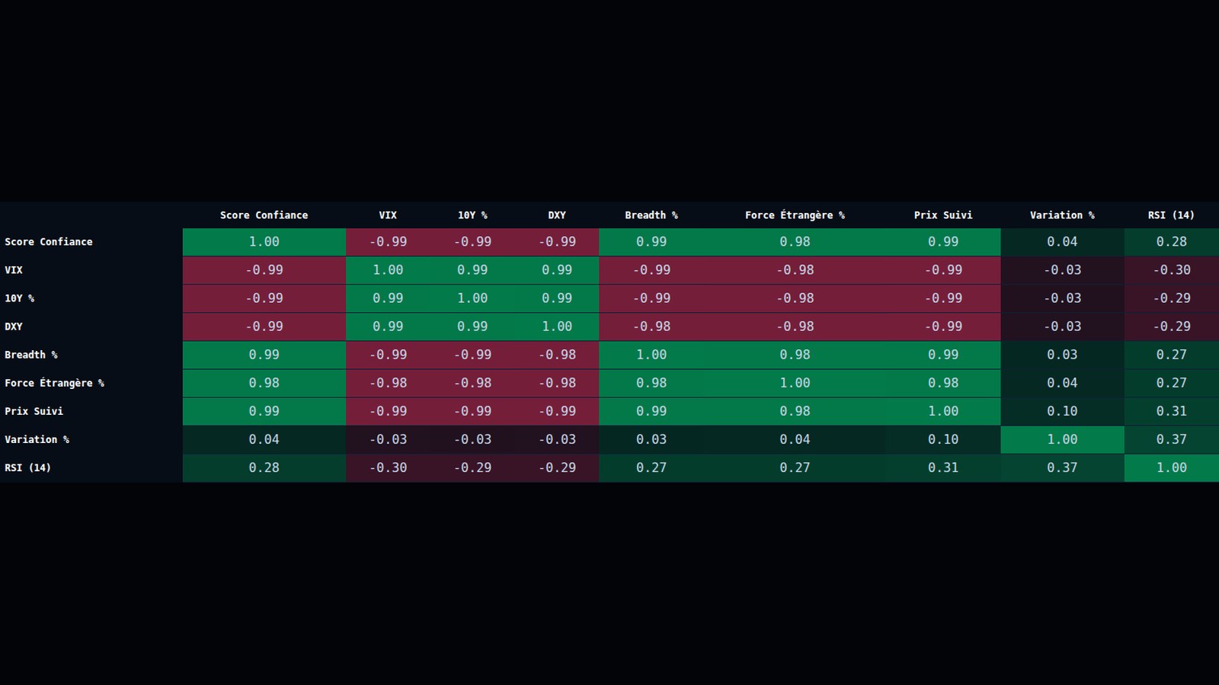This screenshot has height=685, width=1219.
Task: Click the DXY column header
Action: 557,215
